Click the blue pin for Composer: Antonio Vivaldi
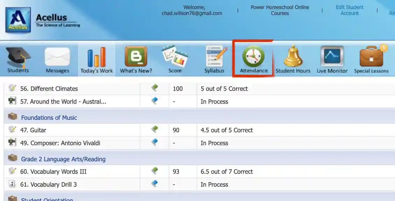This screenshot has height=201, width=395. pyautogui.click(x=155, y=142)
